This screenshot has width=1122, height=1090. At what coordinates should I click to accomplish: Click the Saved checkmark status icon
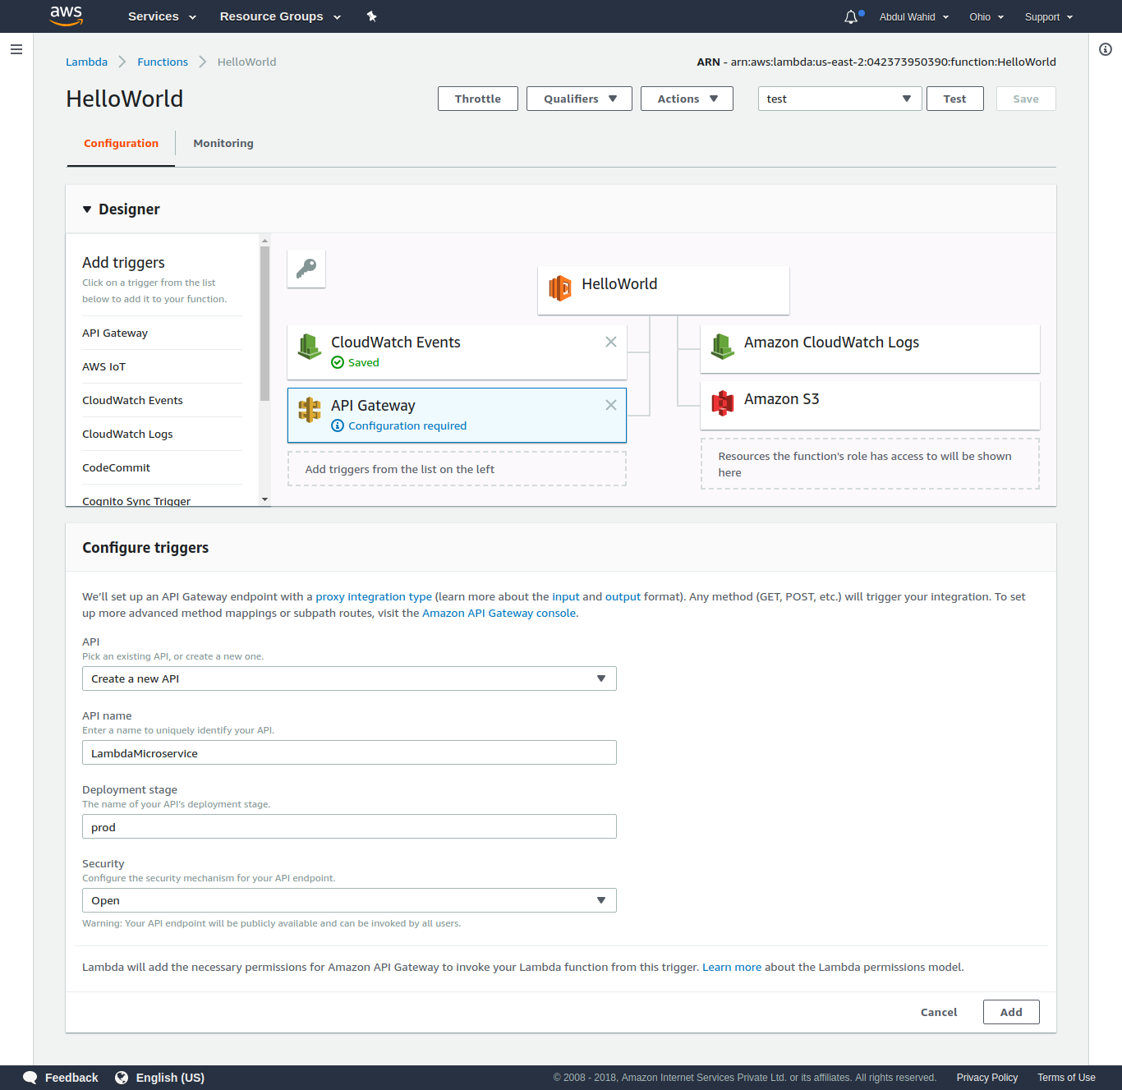338,362
